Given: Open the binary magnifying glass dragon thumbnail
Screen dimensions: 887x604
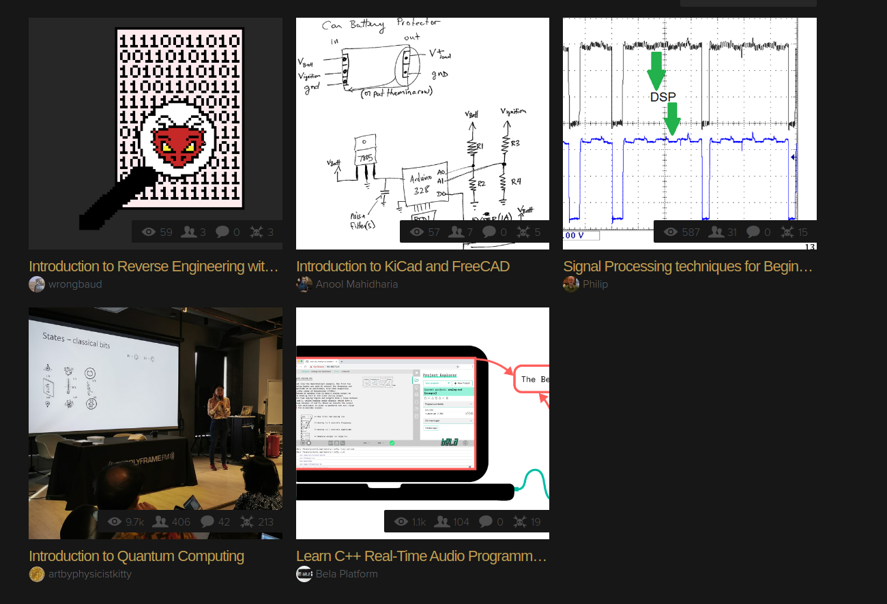Looking at the screenshot, I should 156,123.
